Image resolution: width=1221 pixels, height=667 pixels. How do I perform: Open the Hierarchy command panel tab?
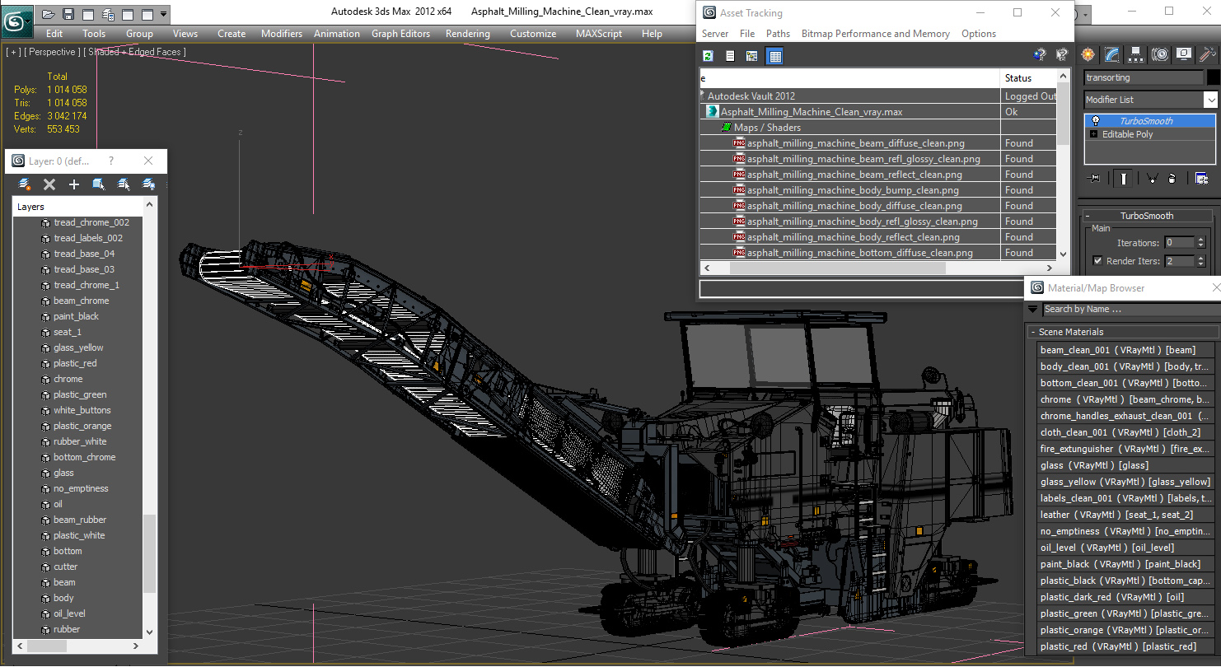click(x=1136, y=54)
